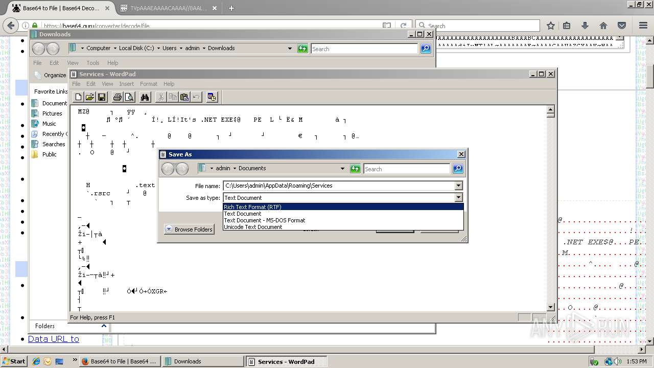
Task: Open Save as type dropdown arrow
Action: coord(458,198)
